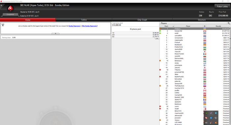
Task: Sort by Player column header
Action: (x=188, y=26)
